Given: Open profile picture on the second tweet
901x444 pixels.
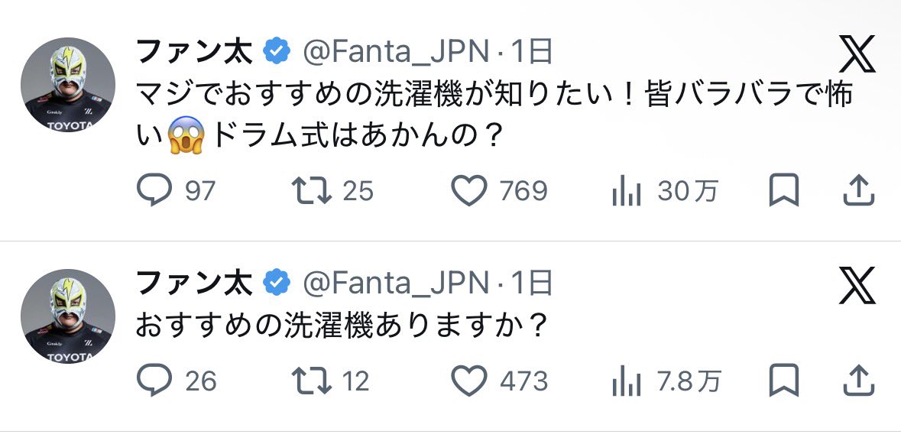Looking at the screenshot, I should 68,316.
